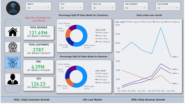Select the TOTAL CUSTOMERS 3787 card

pos(39,50)
